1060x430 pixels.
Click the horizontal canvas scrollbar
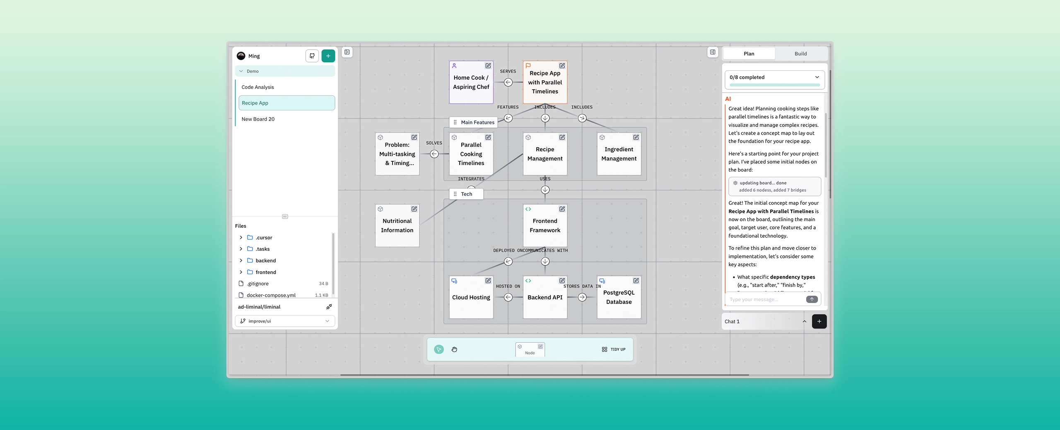(x=544, y=375)
